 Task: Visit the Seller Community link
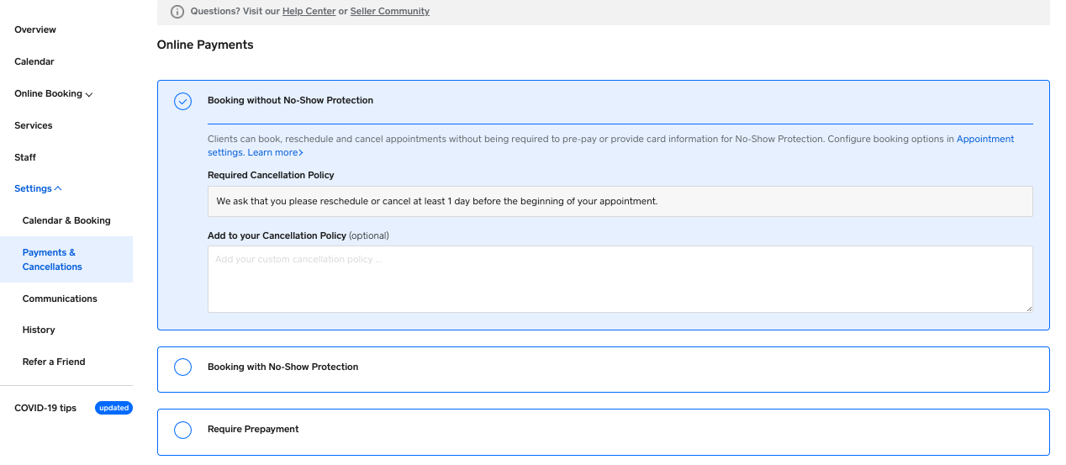pos(389,12)
